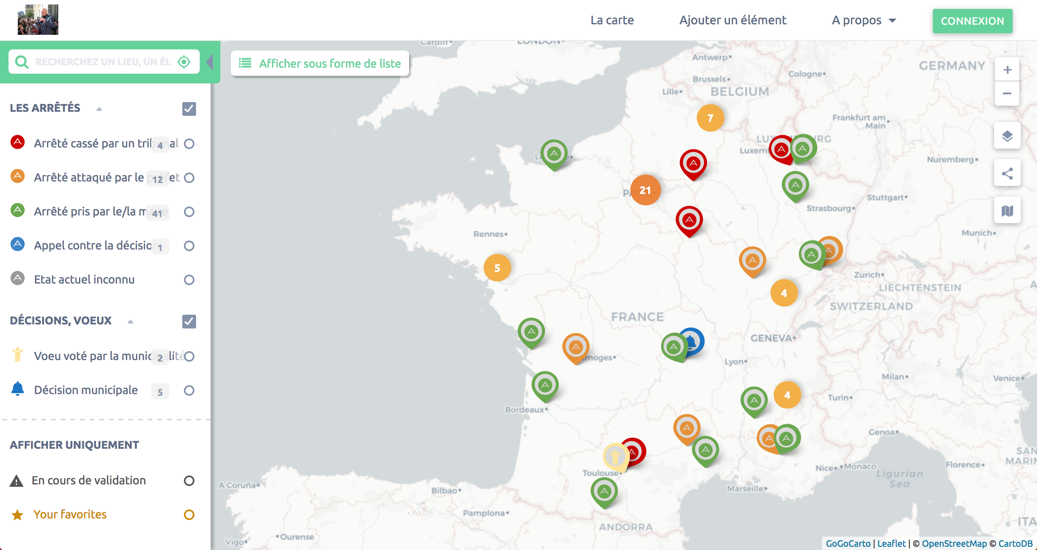This screenshot has width=1037, height=550.
Task: Open the A propos dropdown menu
Action: pos(864,20)
